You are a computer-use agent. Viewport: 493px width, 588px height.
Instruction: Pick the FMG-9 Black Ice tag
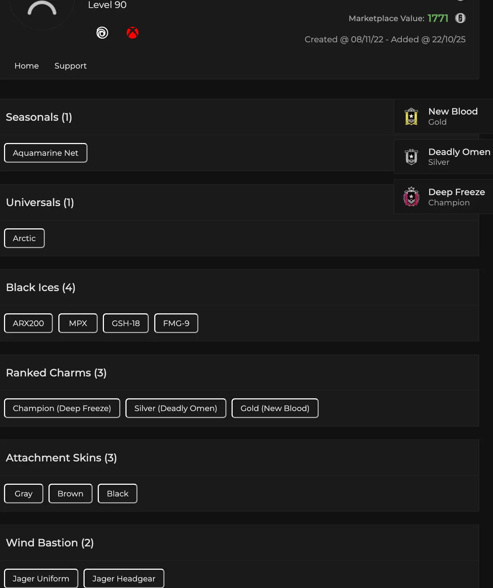coord(176,323)
